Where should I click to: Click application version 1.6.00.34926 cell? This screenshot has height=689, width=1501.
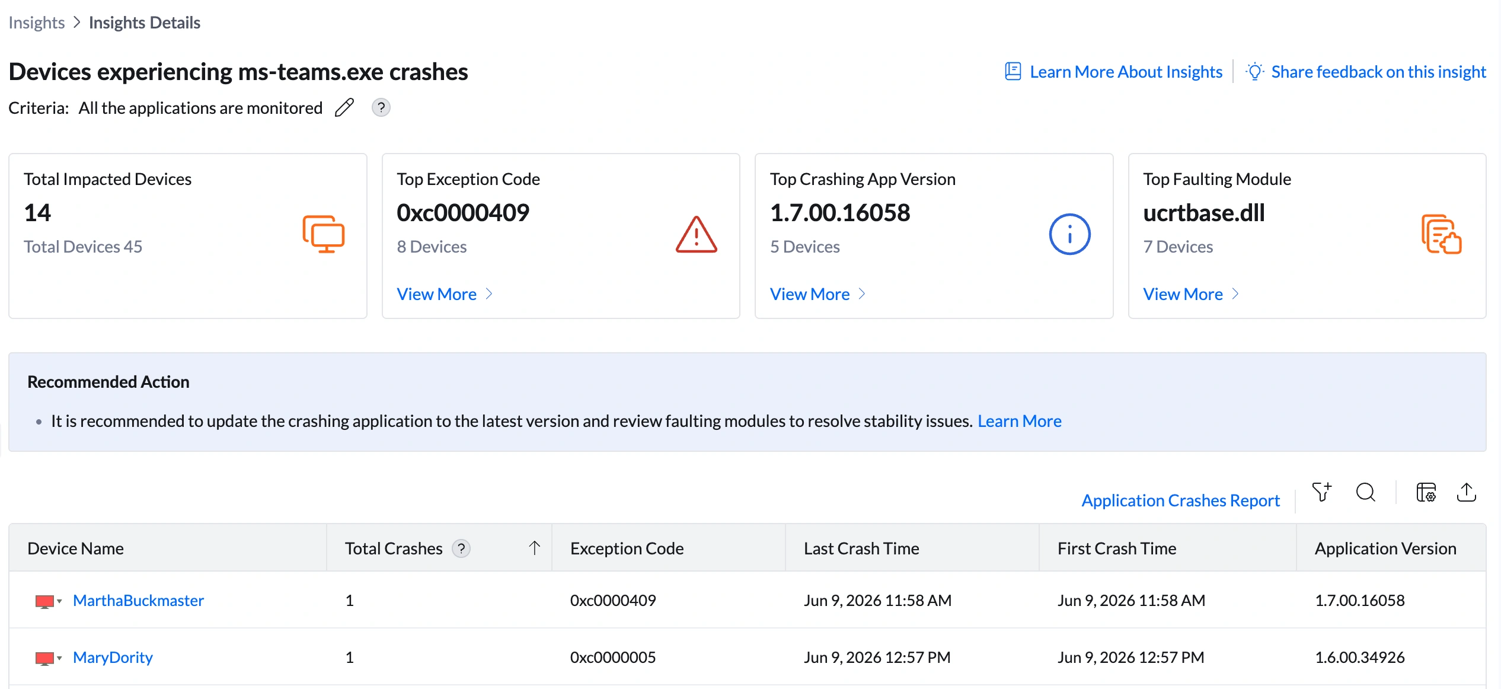1360,658
